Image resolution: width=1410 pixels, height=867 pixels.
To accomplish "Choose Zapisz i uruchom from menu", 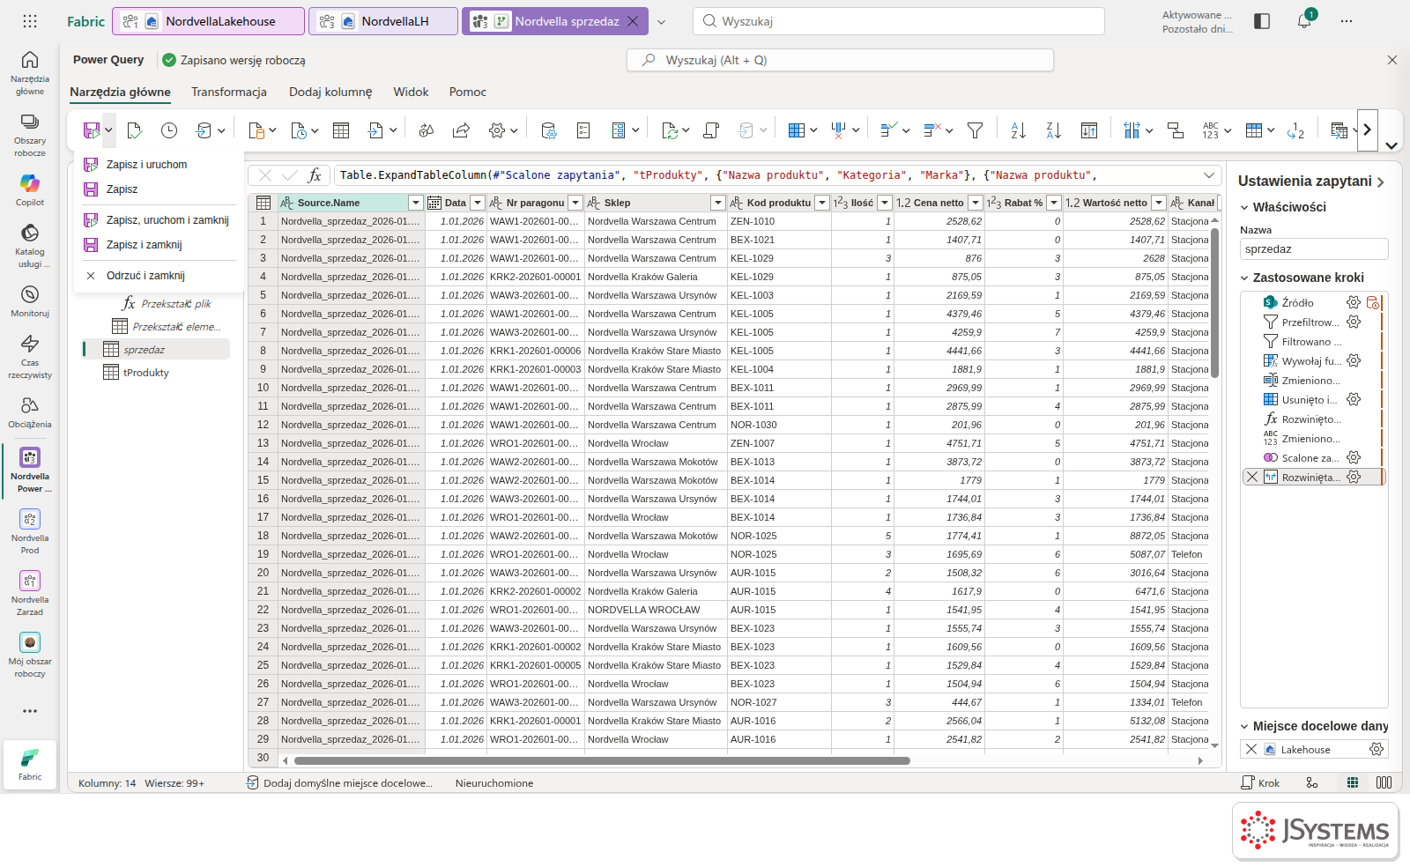I will click(x=146, y=165).
